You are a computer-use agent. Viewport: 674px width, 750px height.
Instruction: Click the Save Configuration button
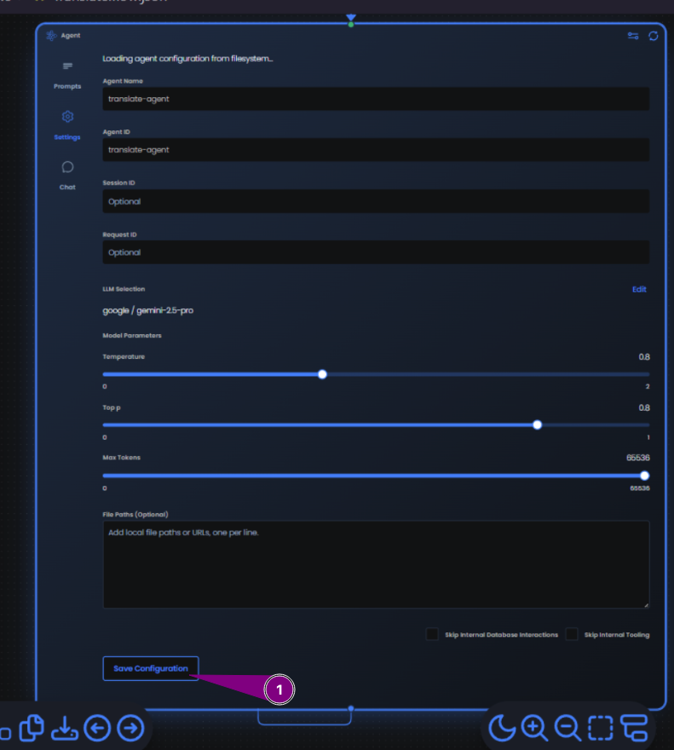(x=151, y=668)
